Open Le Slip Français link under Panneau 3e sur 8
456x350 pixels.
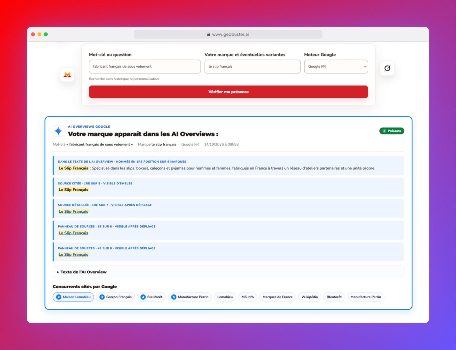tap(73, 233)
